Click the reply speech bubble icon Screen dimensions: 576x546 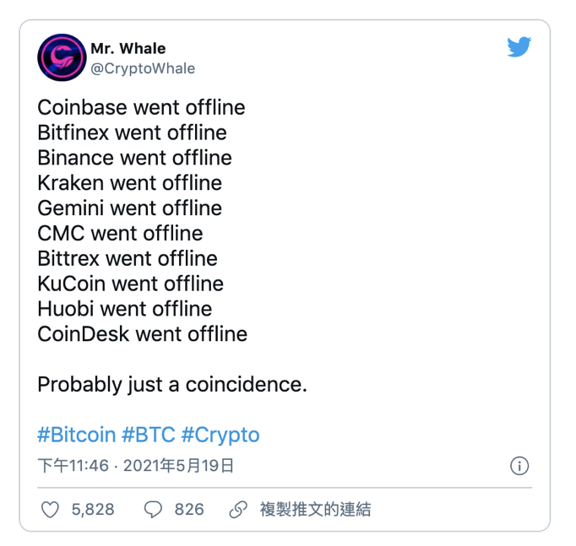153,510
